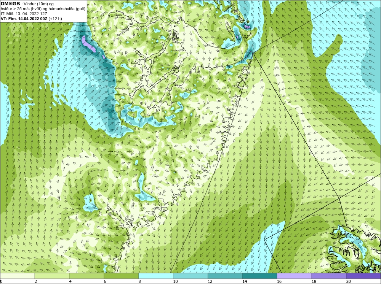Click the legend scale label '14'
This screenshot has height=284, width=381.
245,281
